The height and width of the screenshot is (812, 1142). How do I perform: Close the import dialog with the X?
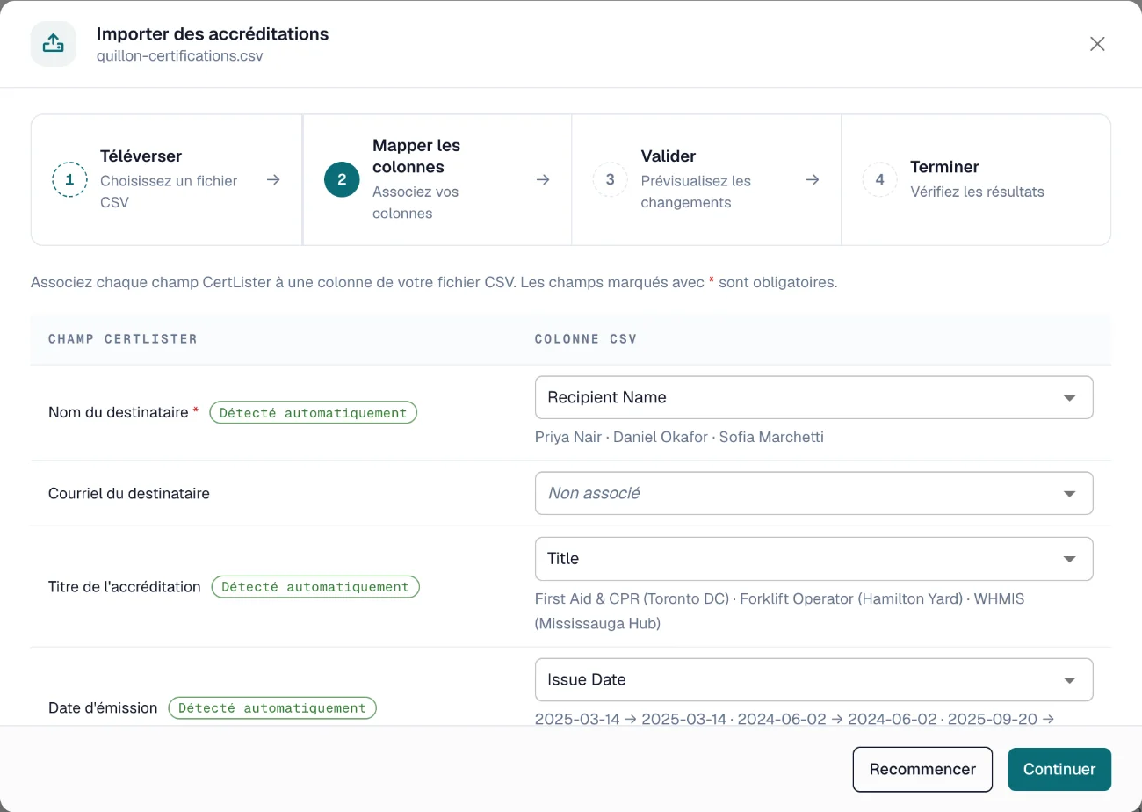tap(1097, 44)
